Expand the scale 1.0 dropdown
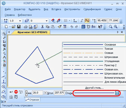 20,21
